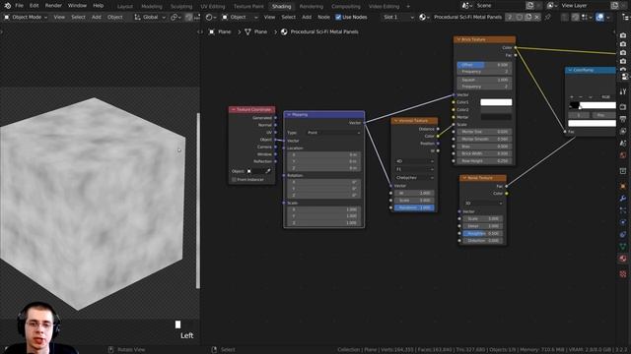Toggle the Use Nodes checkbox
This screenshot has width=631, height=354.
tap(338, 18)
